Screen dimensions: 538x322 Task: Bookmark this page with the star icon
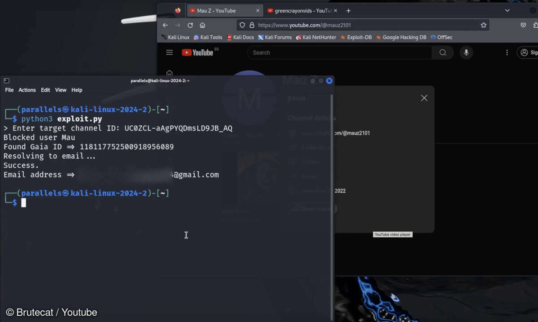click(x=483, y=25)
